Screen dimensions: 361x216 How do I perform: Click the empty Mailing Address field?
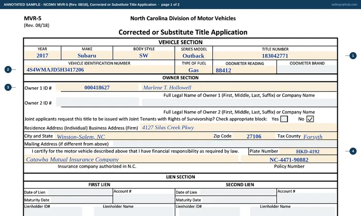coord(225,144)
